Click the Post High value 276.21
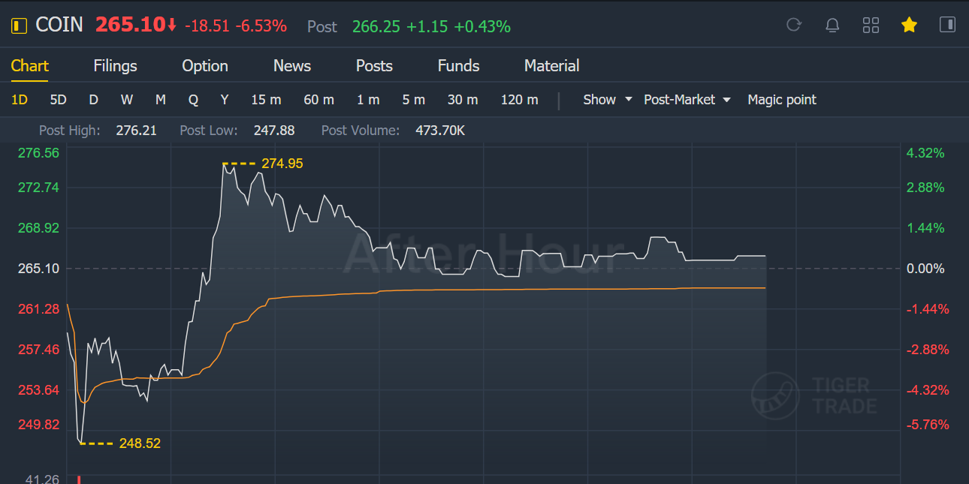This screenshot has height=484, width=969. [137, 131]
